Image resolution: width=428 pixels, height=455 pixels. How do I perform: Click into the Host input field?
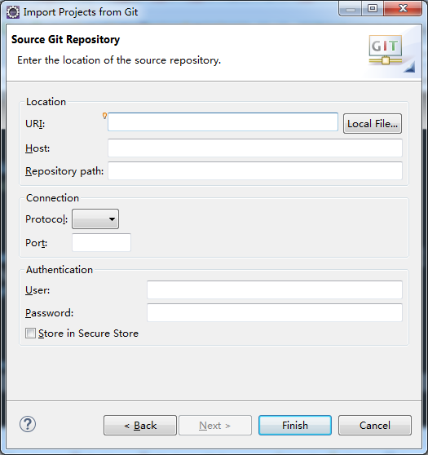tap(255, 148)
